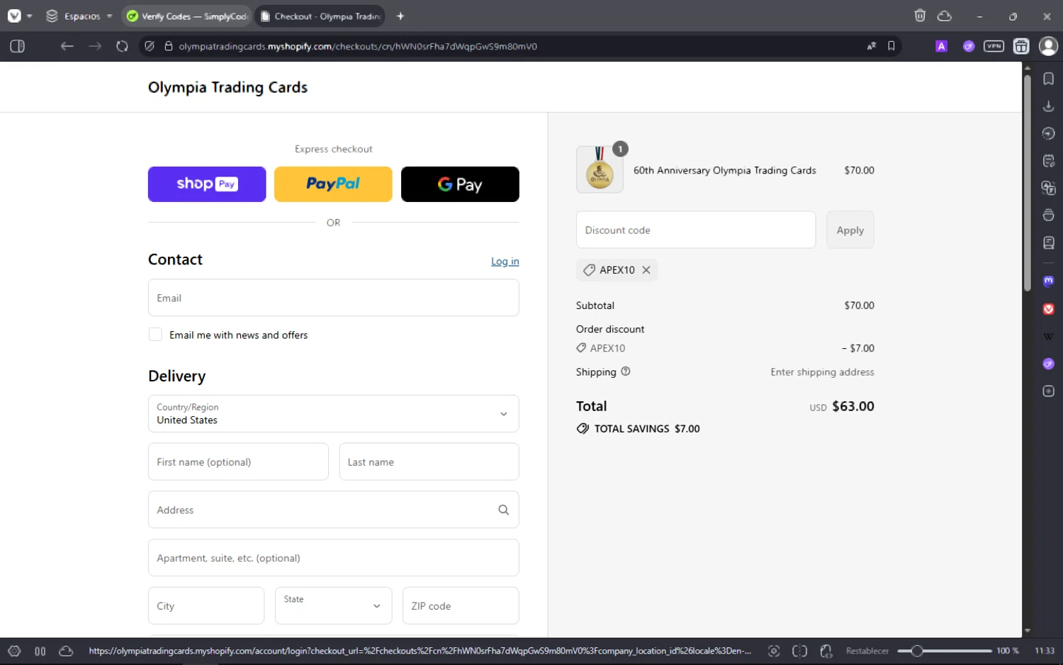Open the Vivaldi main menu icon
This screenshot has height=665, width=1063.
(14, 16)
